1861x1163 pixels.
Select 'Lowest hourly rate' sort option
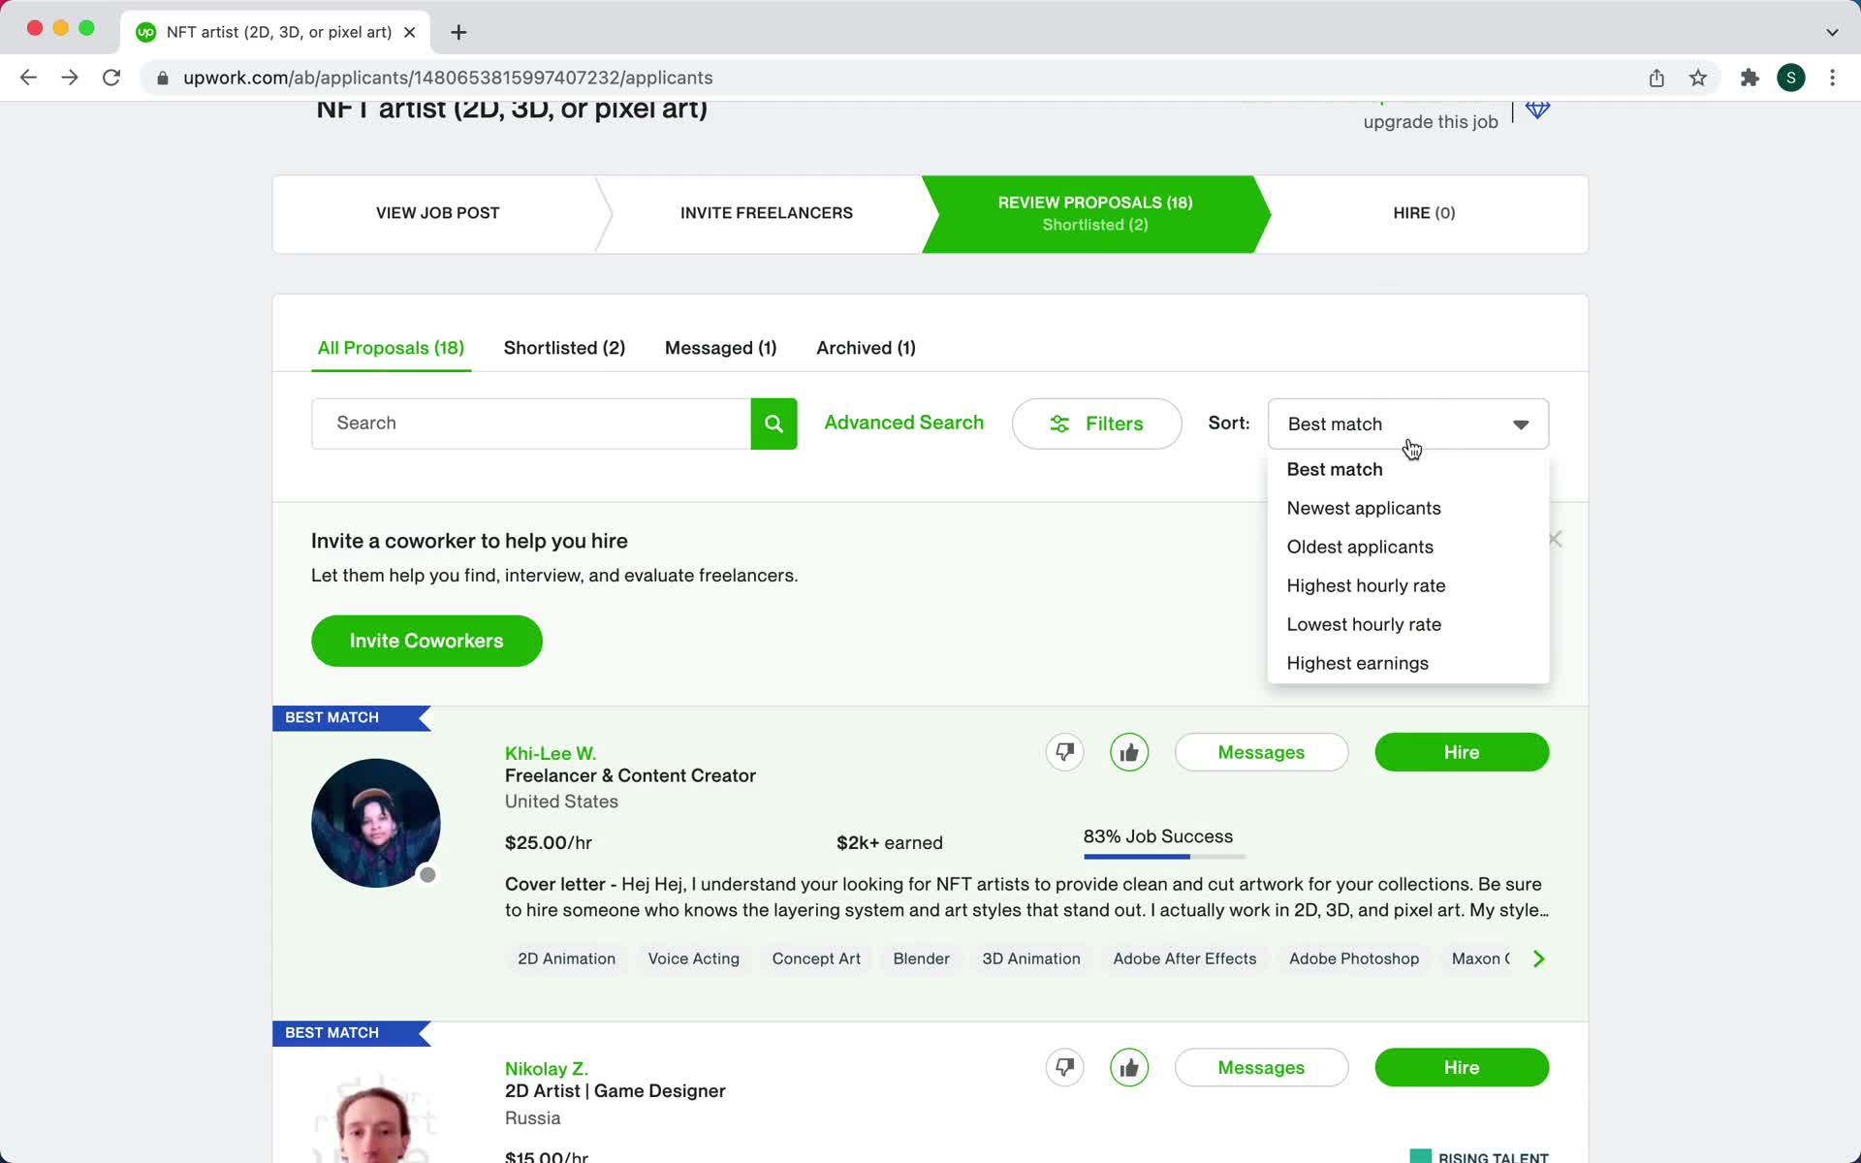[x=1364, y=623]
